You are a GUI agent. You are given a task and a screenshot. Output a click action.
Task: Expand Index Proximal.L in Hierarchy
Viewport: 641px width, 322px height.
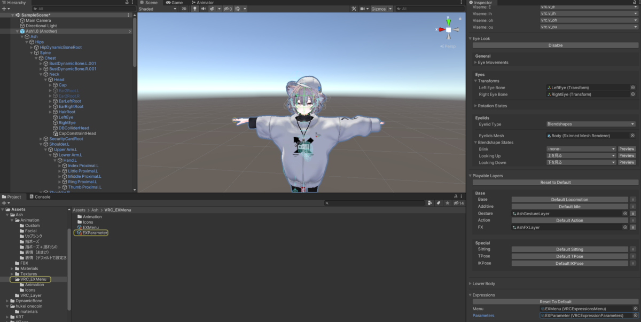(x=60, y=166)
